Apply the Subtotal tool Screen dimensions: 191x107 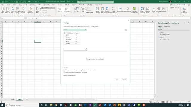click(x=163, y=10)
